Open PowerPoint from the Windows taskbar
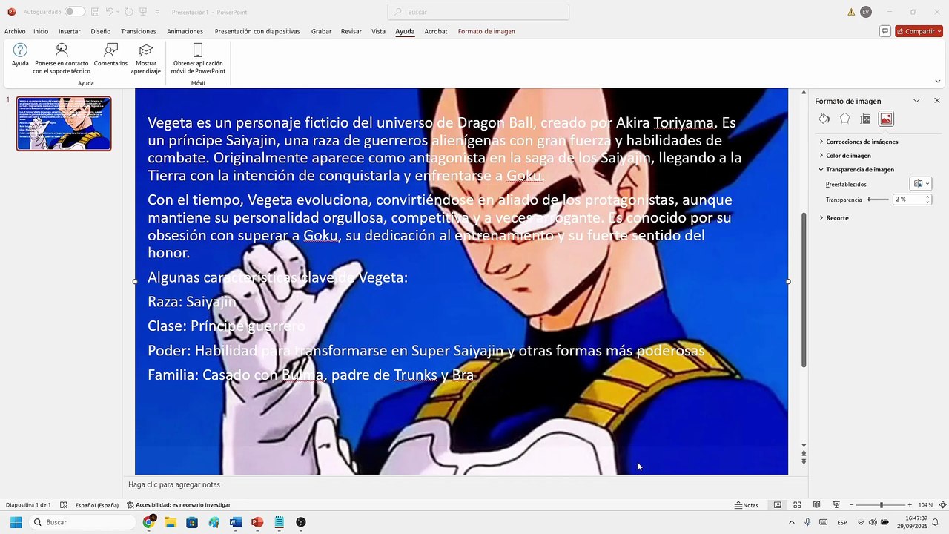 (x=257, y=522)
